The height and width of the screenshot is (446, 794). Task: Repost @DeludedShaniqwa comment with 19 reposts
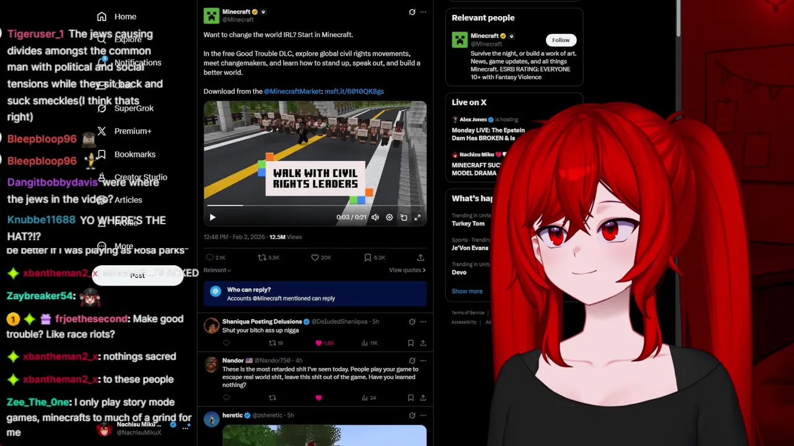coord(275,343)
